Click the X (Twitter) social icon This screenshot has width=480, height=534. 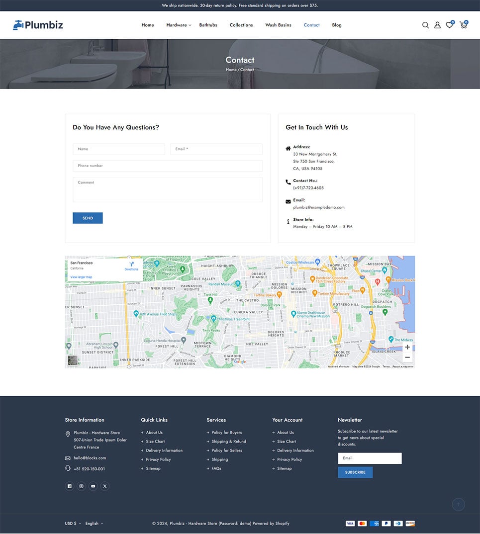[x=104, y=486]
